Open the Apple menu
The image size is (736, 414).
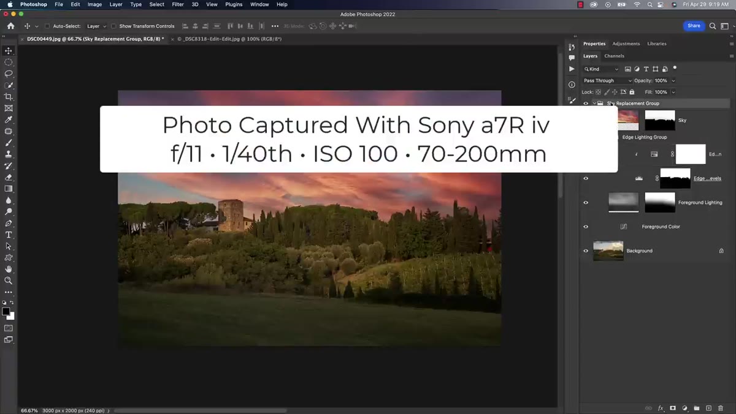[x=9, y=4]
